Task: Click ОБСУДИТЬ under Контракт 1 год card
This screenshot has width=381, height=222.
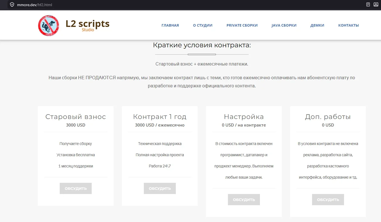Action: pyautogui.click(x=160, y=188)
